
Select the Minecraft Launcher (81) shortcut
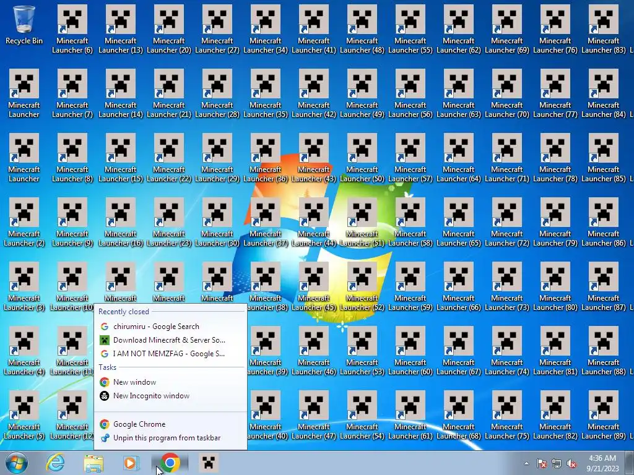(555, 350)
